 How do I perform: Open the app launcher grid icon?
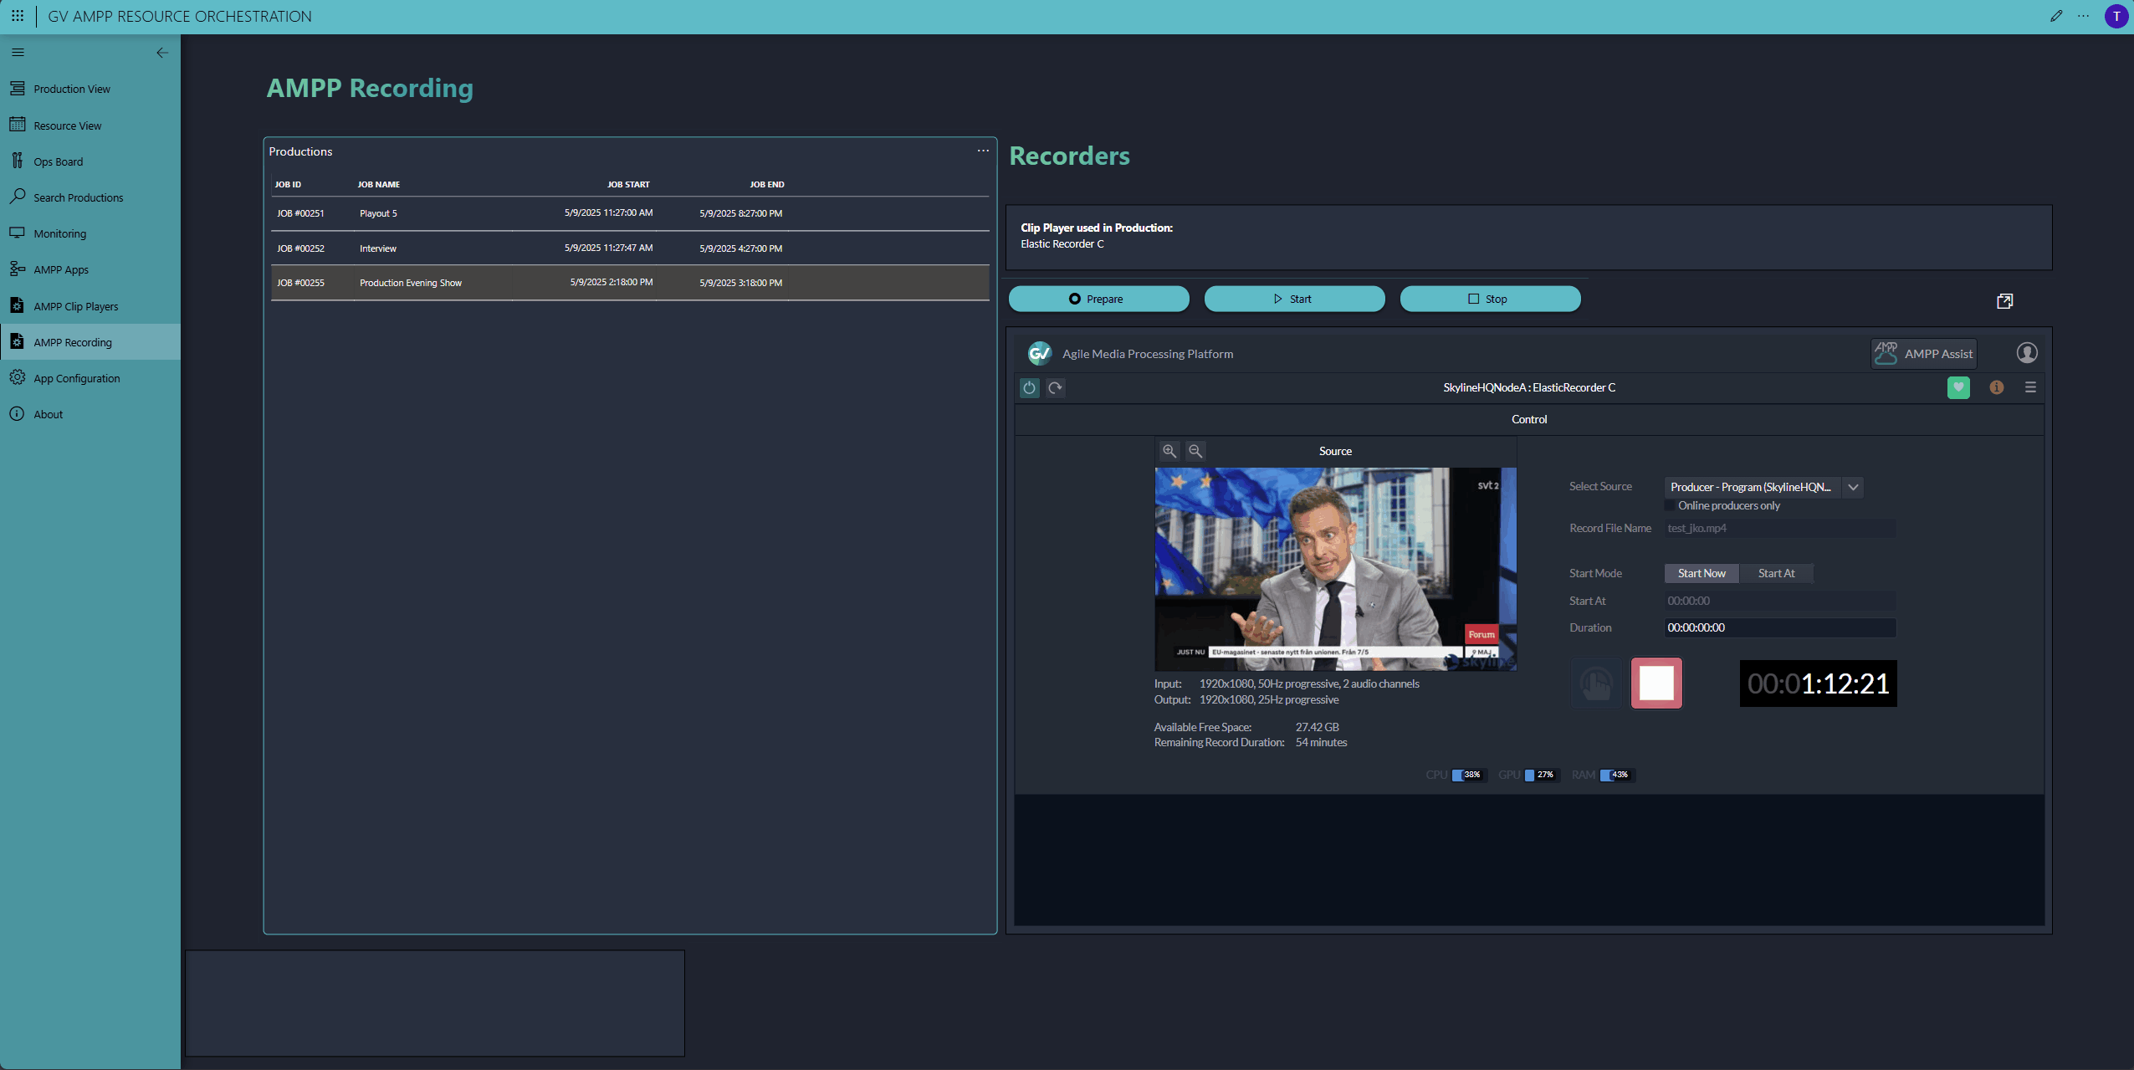18,16
